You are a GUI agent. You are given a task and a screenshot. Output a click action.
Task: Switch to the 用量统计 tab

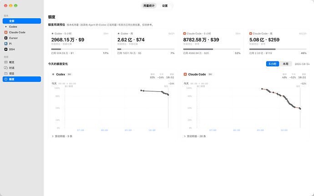149,5
